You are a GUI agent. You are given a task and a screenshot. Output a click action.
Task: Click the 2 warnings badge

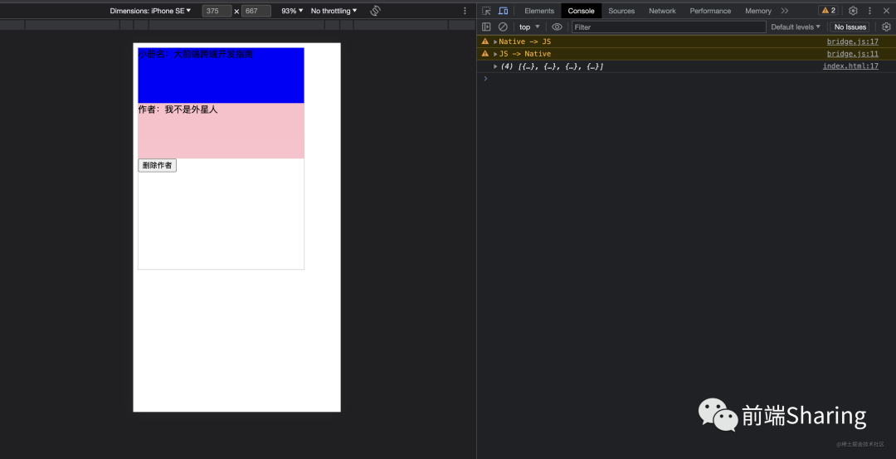[828, 10]
